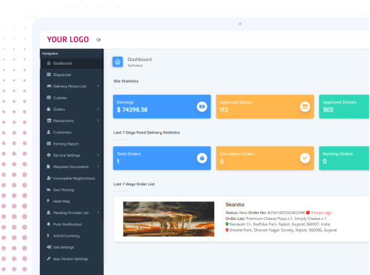Click the sidebar toggle icon beside the logo
Viewport: 370px width, 275px height.
[99, 40]
